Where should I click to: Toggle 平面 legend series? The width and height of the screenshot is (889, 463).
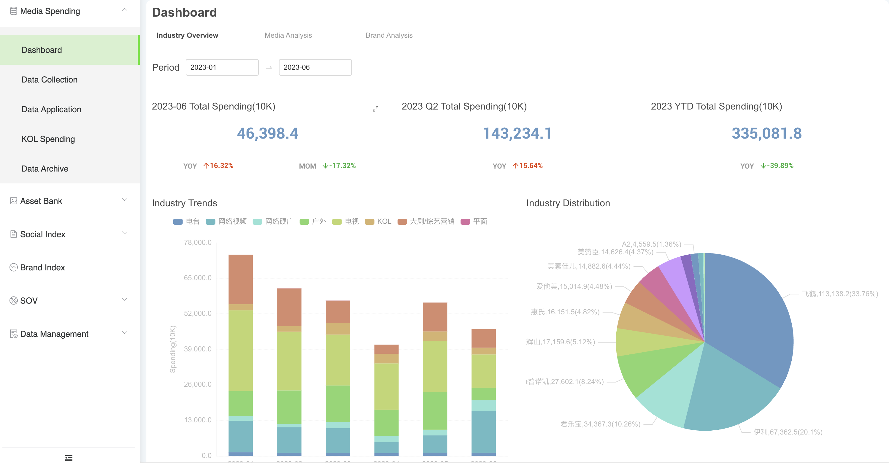474,221
